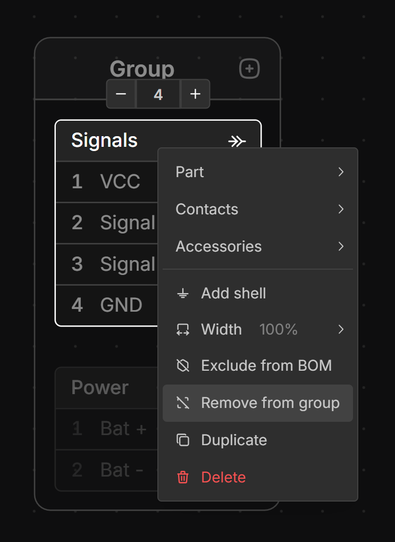Expand the Part submenu arrow
Viewport: 395px width, 542px height.
341,172
